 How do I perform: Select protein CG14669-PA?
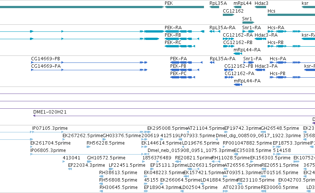[x=46, y=66]
